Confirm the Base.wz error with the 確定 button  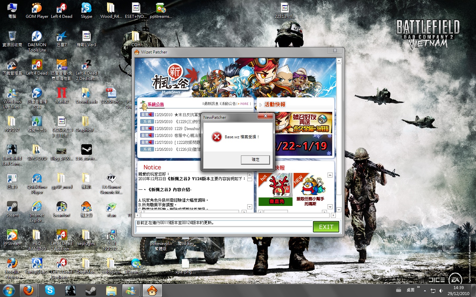(x=256, y=159)
